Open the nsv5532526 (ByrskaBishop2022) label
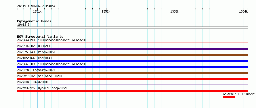Viewport: 256px width, 108px height. coord(42,88)
